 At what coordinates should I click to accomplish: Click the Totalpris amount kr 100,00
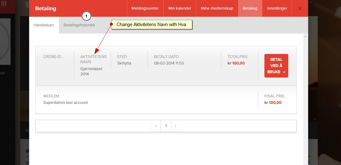[x=236, y=63]
